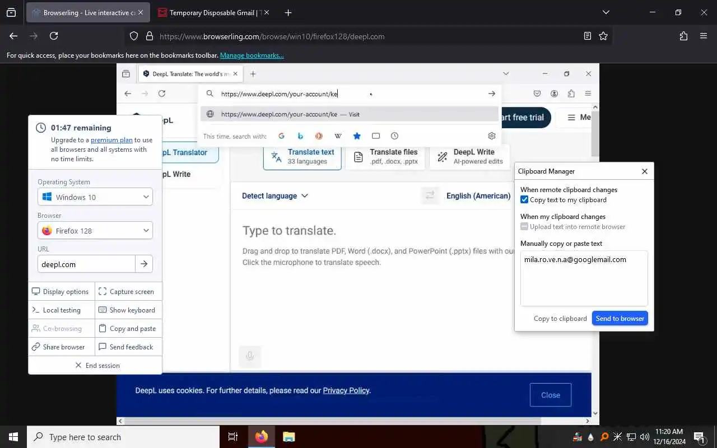Image resolution: width=717 pixels, height=448 pixels.
Task: Click Capture screen in Browserling panel
Action: click(128, 291)
